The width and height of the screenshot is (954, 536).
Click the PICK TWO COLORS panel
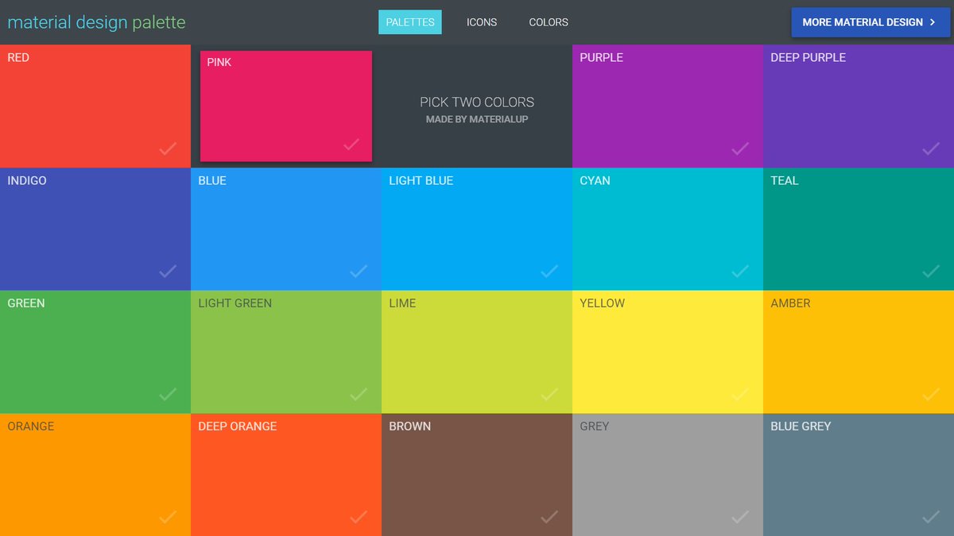(477, 106)
